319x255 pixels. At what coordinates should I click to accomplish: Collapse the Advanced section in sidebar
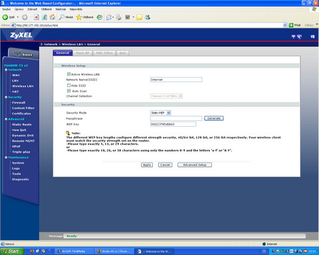click(6, 119)
